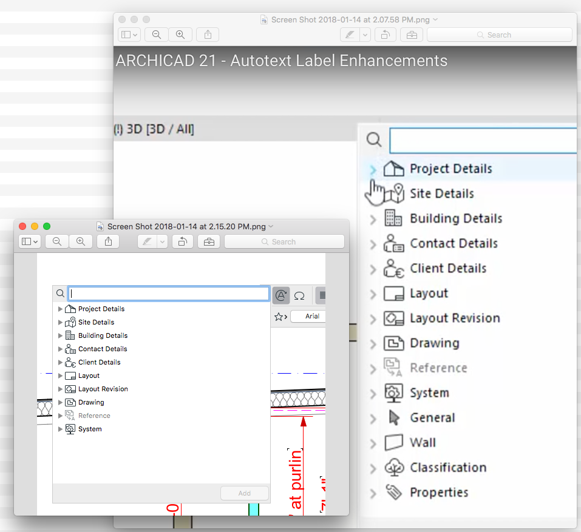Open the markup toolbox in front Preview window
581x532 pixels.
[x=209, y=242]
